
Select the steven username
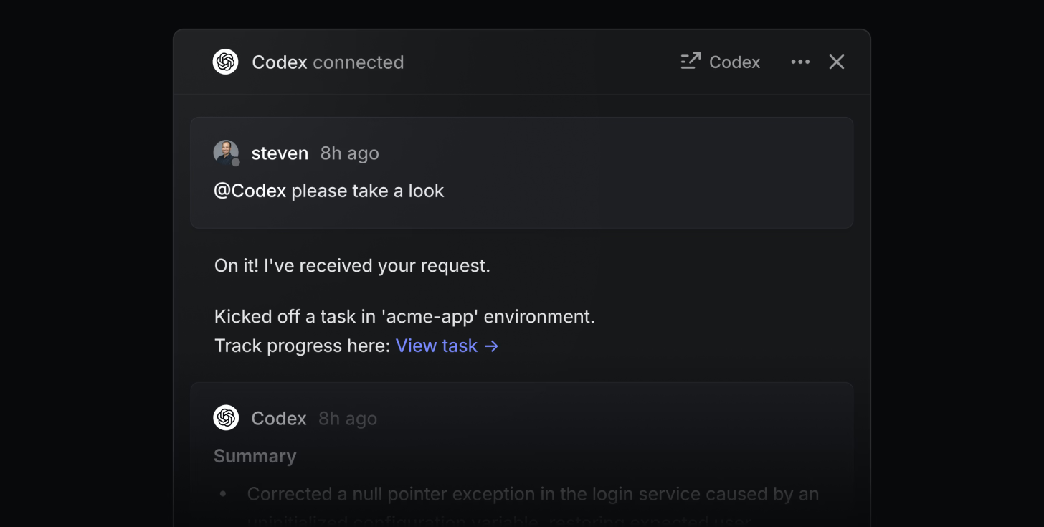[280, 153]
